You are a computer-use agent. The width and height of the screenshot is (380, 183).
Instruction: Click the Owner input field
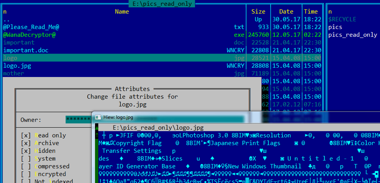point(79,120)
